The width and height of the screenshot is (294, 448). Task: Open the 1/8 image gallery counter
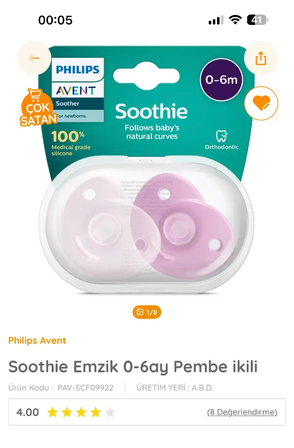147,312
